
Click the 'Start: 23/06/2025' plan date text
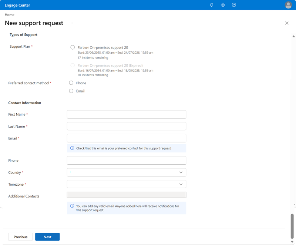pyautogui.click(x=115, y=53)
